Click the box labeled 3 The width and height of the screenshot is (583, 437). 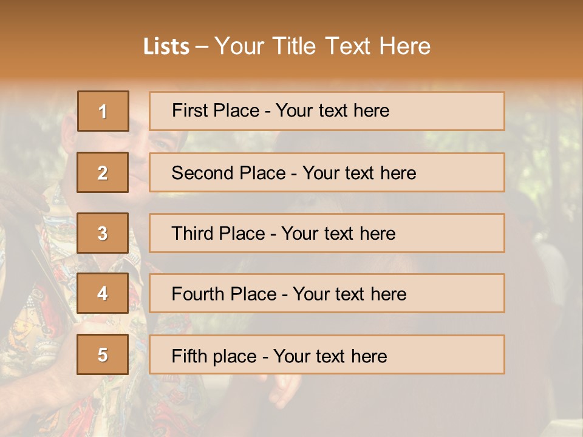coord(103,233)
